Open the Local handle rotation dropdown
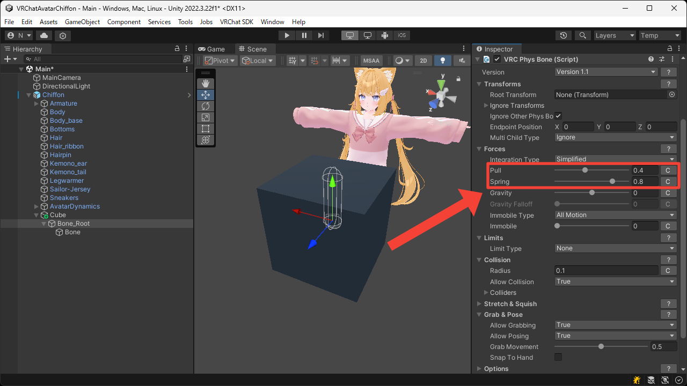The width and height of the screenshot is (687, 386). (258, 61)
